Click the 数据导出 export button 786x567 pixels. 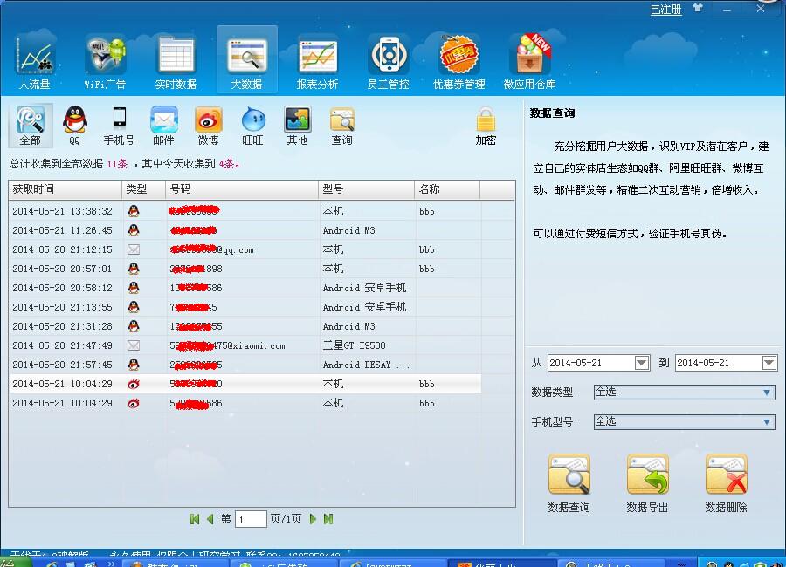[x=647, y=483]
